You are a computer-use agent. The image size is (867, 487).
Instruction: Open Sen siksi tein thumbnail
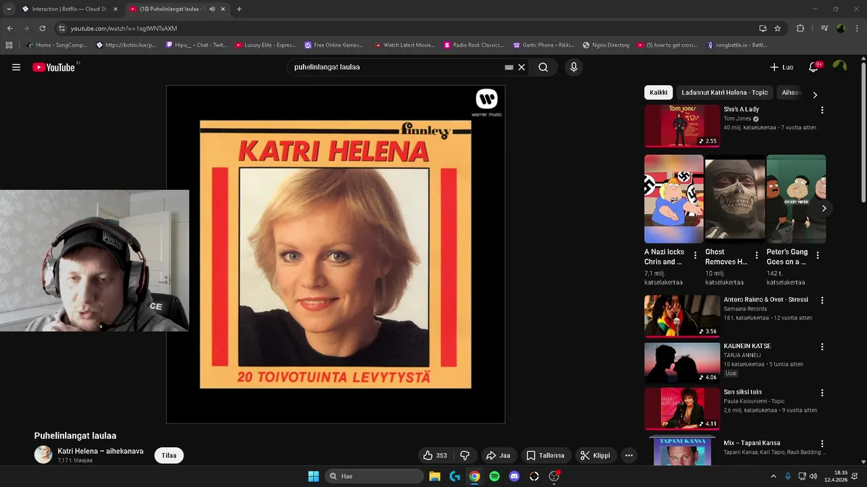(x=682, y=409)
